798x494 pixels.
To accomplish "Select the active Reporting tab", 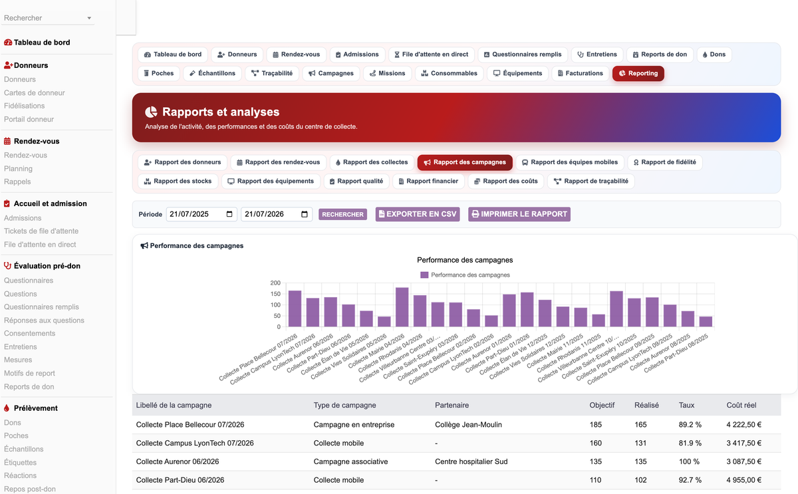I will [x=638, y=73].
